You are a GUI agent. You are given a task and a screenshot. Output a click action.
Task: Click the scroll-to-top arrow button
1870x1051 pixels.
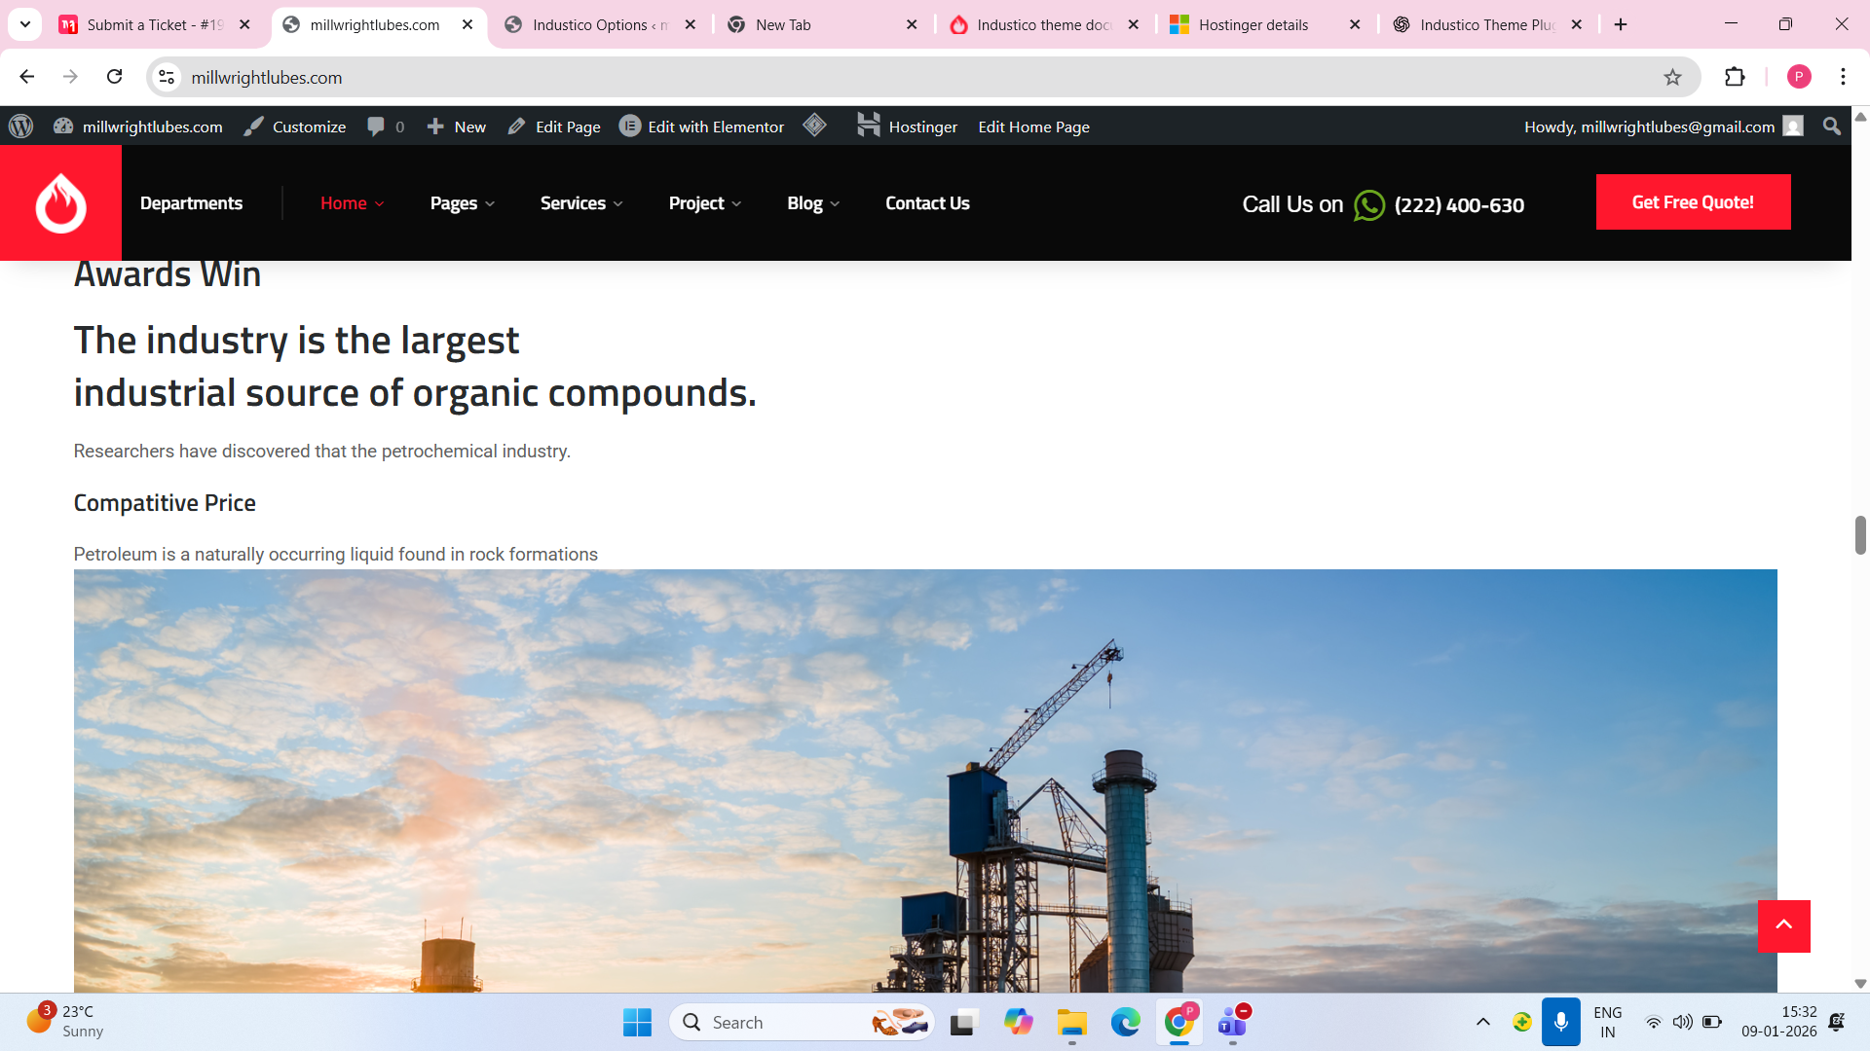coord(1783,925)
